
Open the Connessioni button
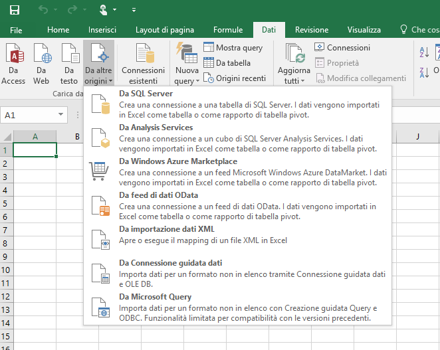click(342, 47)
